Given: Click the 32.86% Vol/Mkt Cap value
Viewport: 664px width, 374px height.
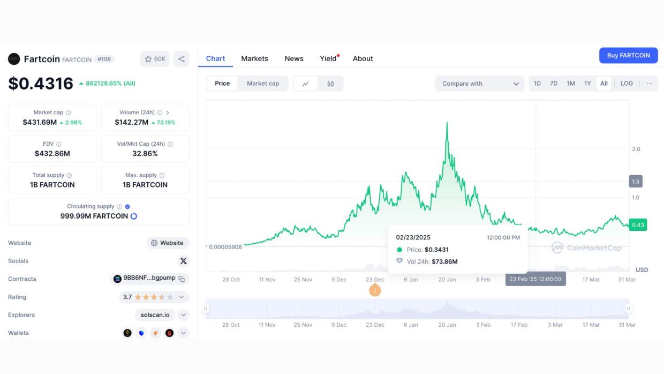Looking at the screenshot, I should [x=145, y=153].
